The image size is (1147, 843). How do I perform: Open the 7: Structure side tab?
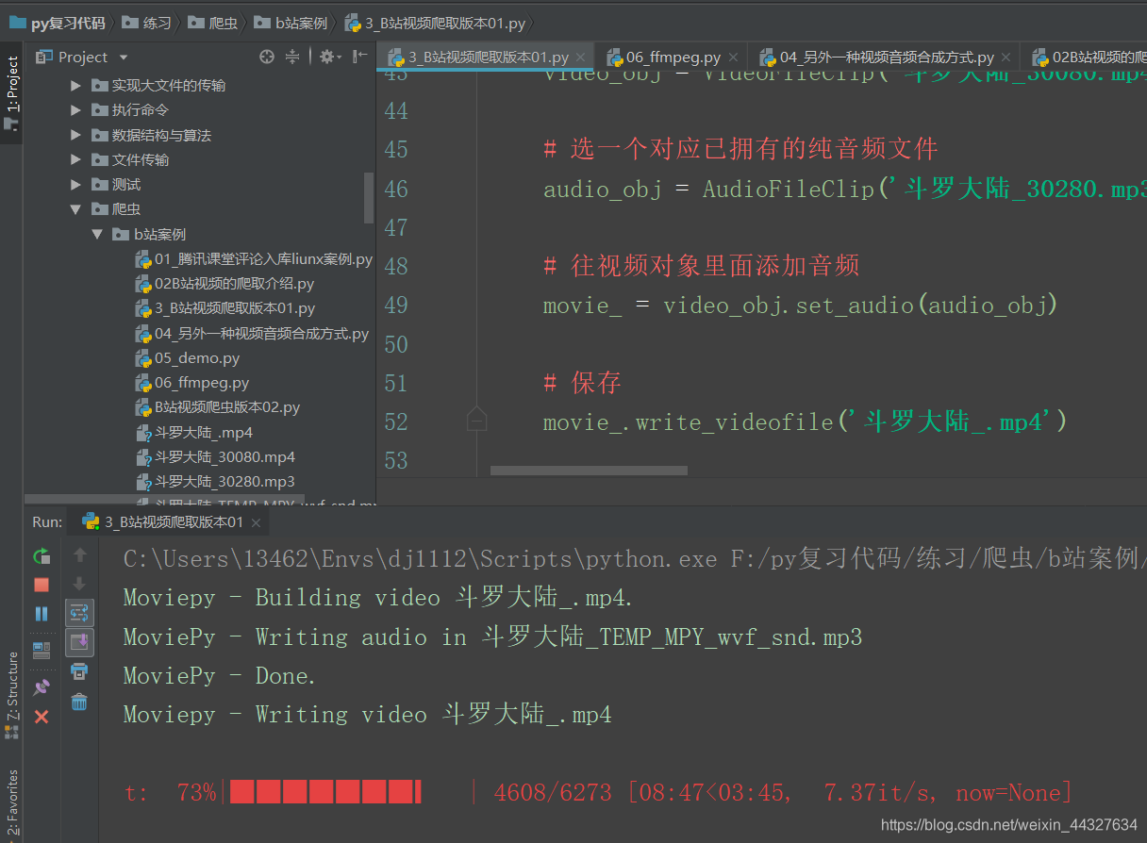[x=11, y=695]
